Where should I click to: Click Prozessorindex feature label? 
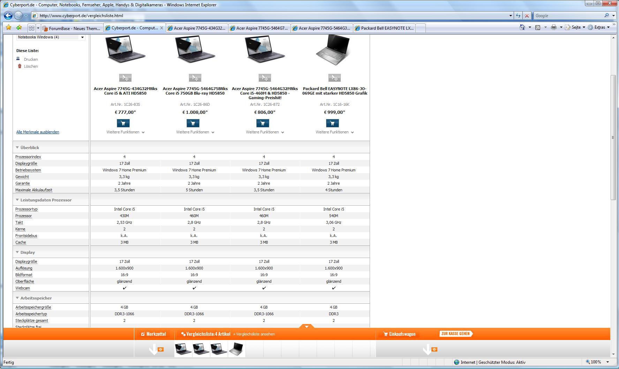[28, 157]
